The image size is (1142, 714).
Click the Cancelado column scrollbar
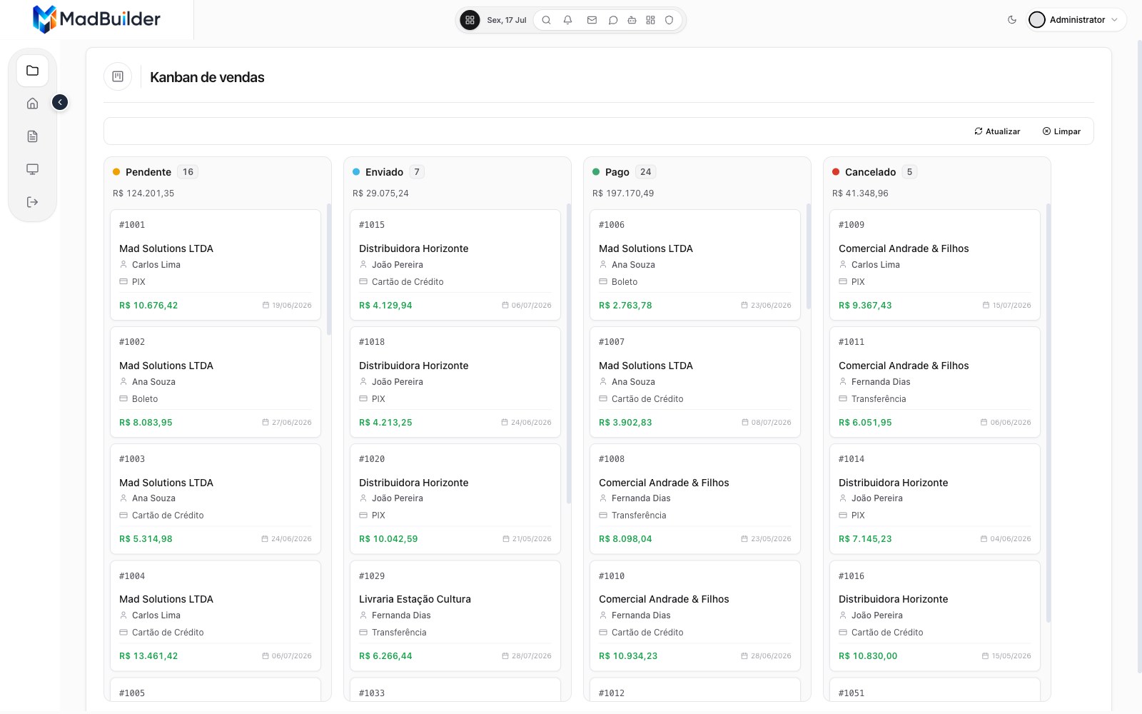[1048, 413]
